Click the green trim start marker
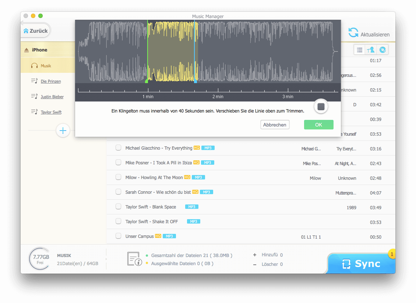The width and height of the screenshot is (416, 303). 147,81
